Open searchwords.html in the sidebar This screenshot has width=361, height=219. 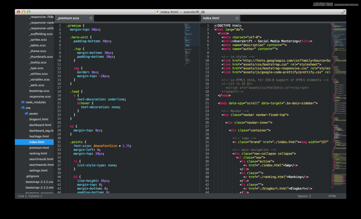41,165
